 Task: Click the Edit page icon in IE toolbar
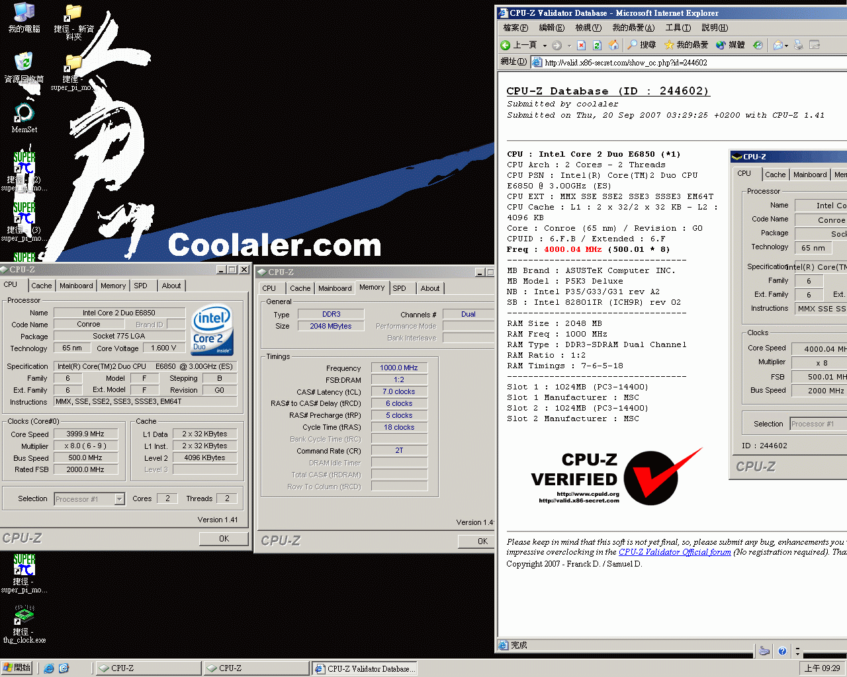[x=815, y=45]
